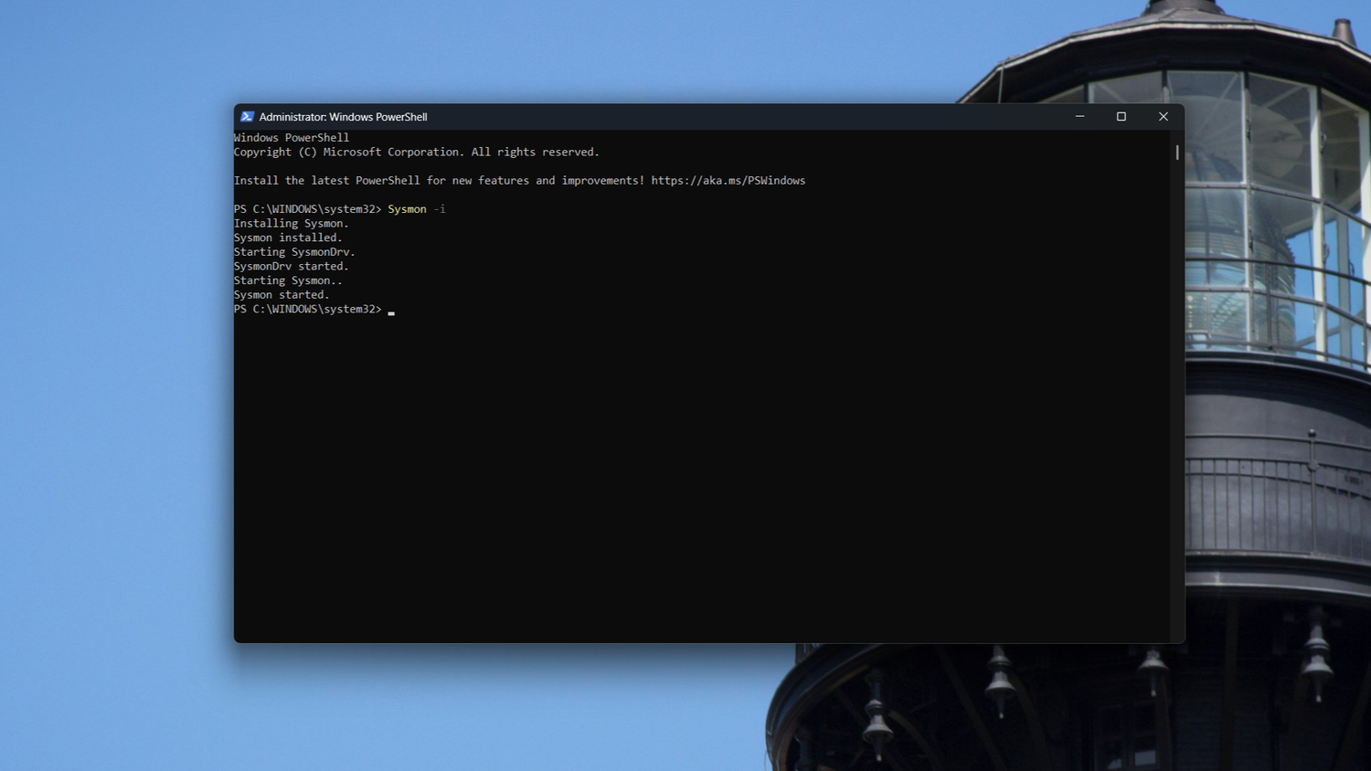Click the 'Copyright (C) Microsoft Corporation' line

(417, 153)
